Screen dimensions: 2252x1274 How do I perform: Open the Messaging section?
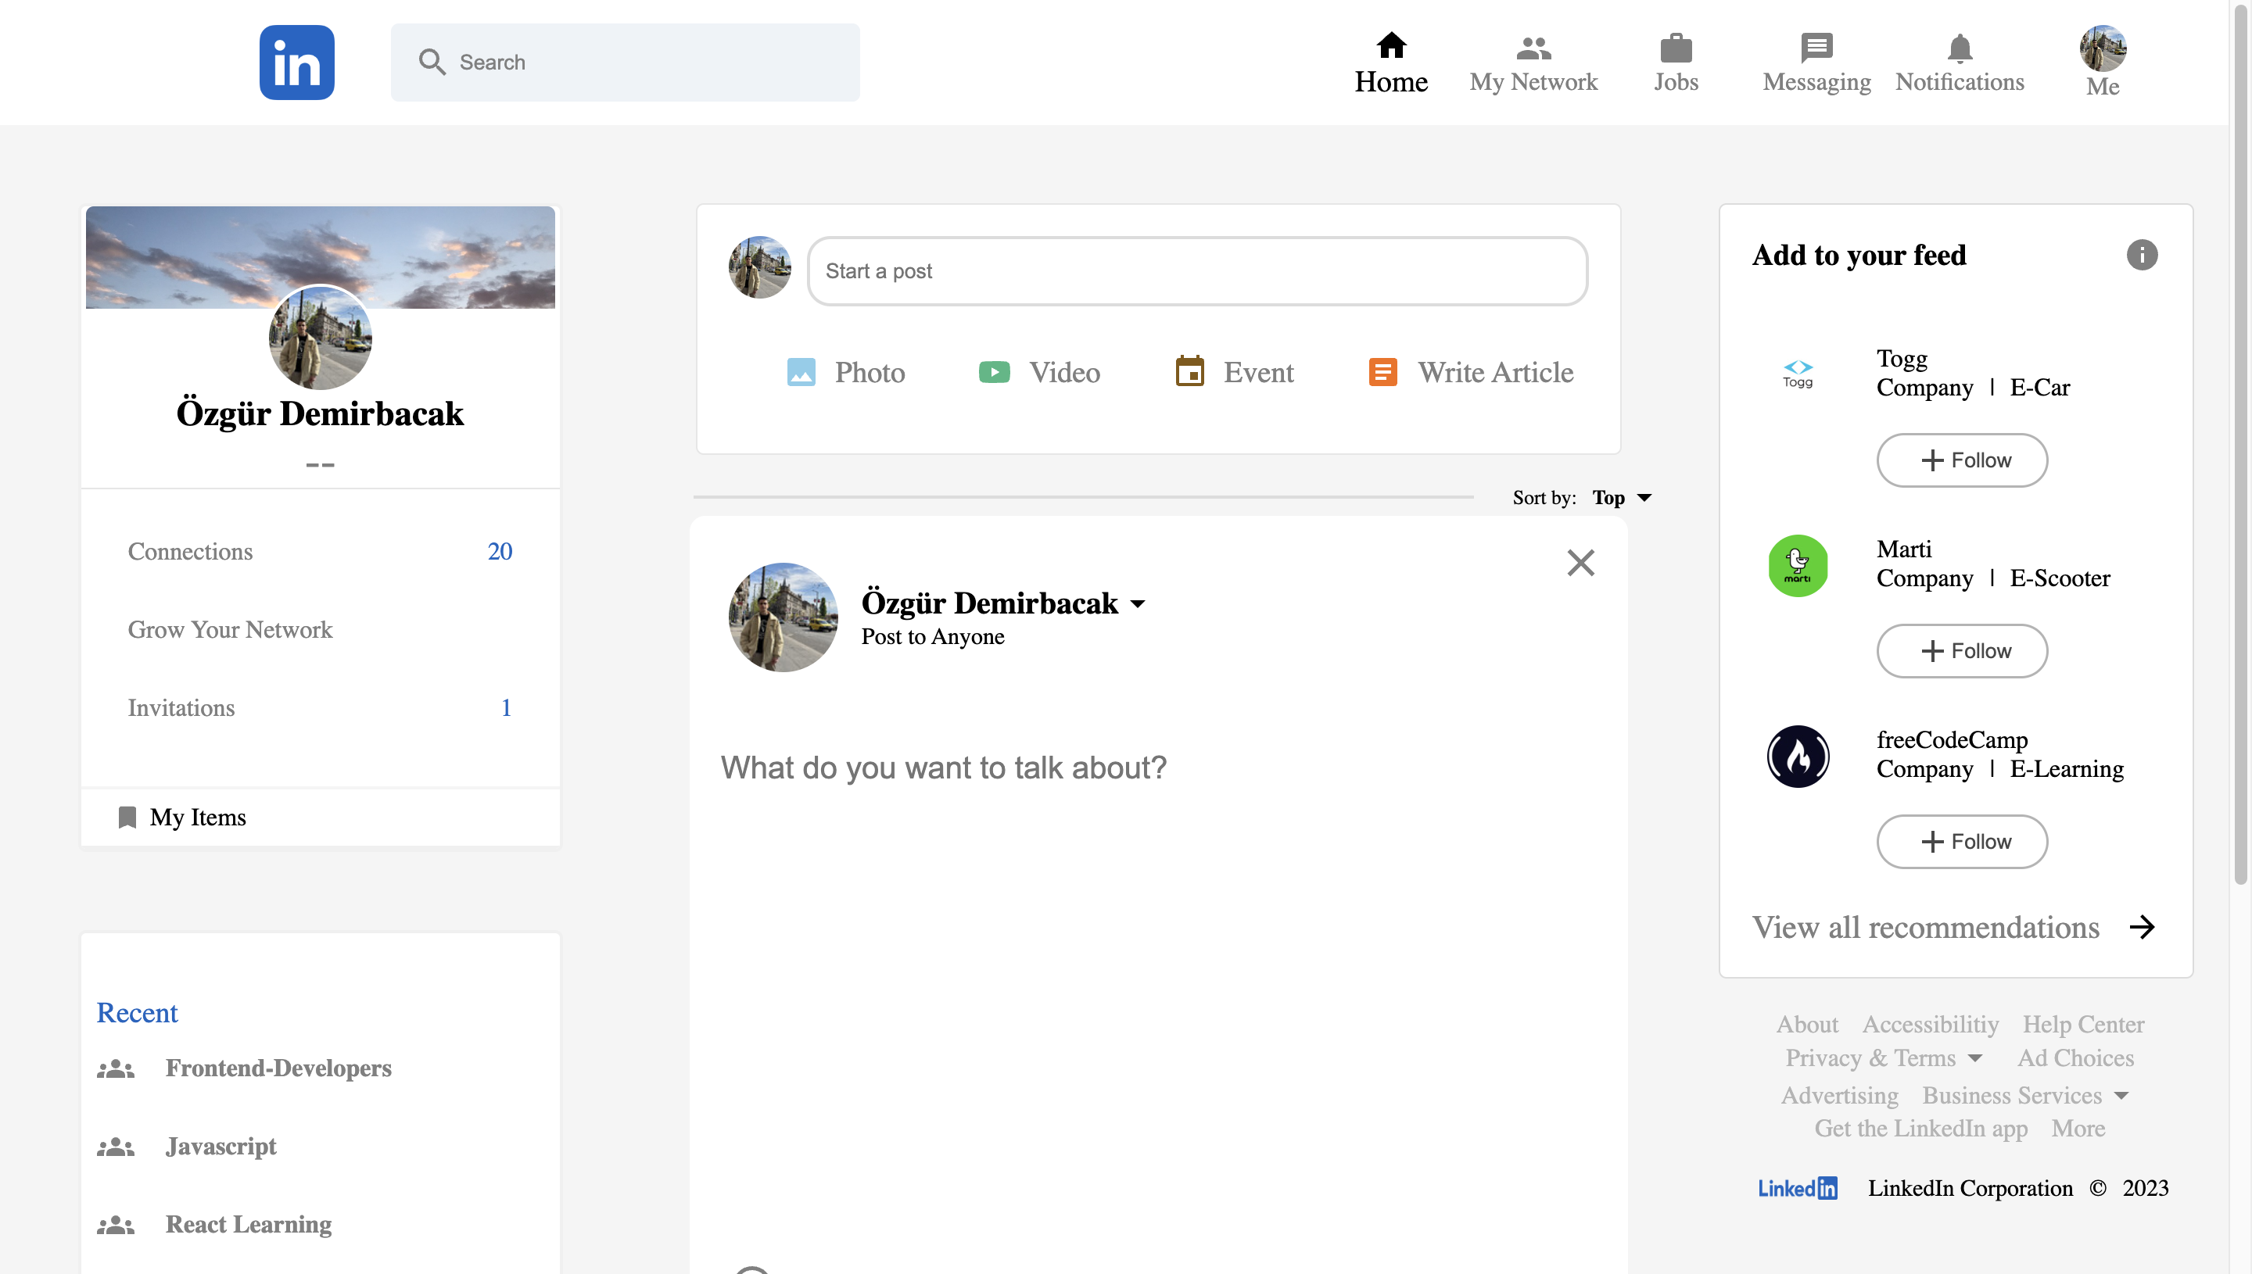[1816, 61]
